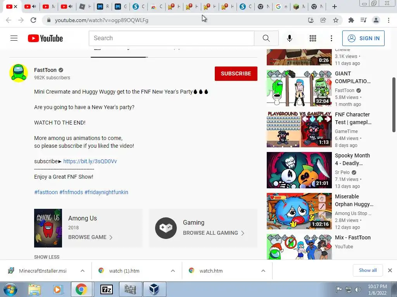Open Action Center flag icon

pos(338,289)
